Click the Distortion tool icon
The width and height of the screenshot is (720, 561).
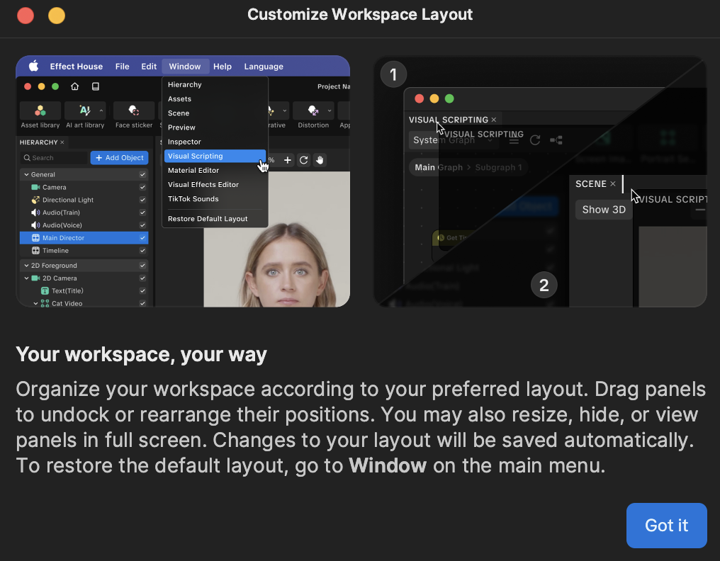(x=313, y=110)
